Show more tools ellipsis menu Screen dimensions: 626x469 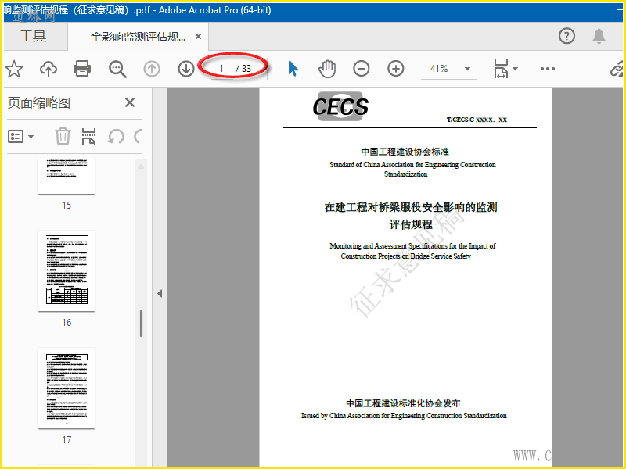coord(547,69)
